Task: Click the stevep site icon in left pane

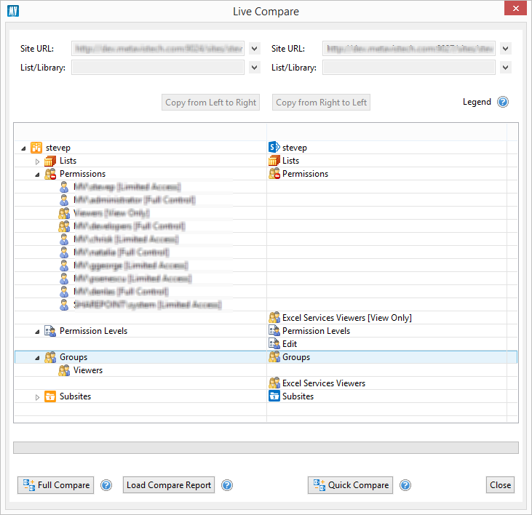Action: coord(36,148)
